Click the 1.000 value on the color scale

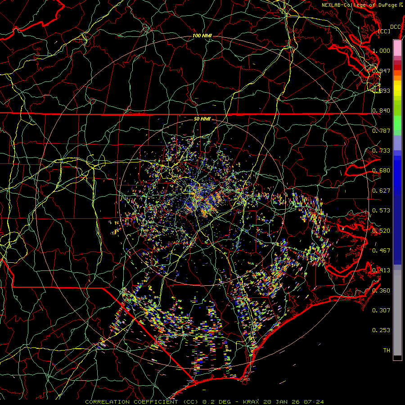pyautogui.click(x=381, y=50)
